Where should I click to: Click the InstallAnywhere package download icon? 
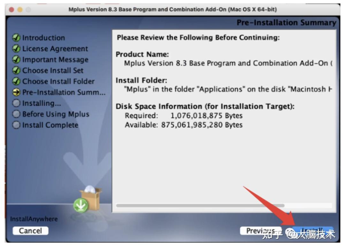[81, 206]
